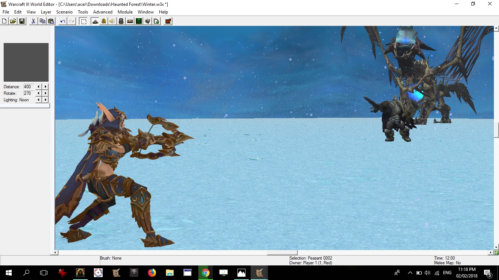Open the Terrain Editor icon

tap(95, 21)
